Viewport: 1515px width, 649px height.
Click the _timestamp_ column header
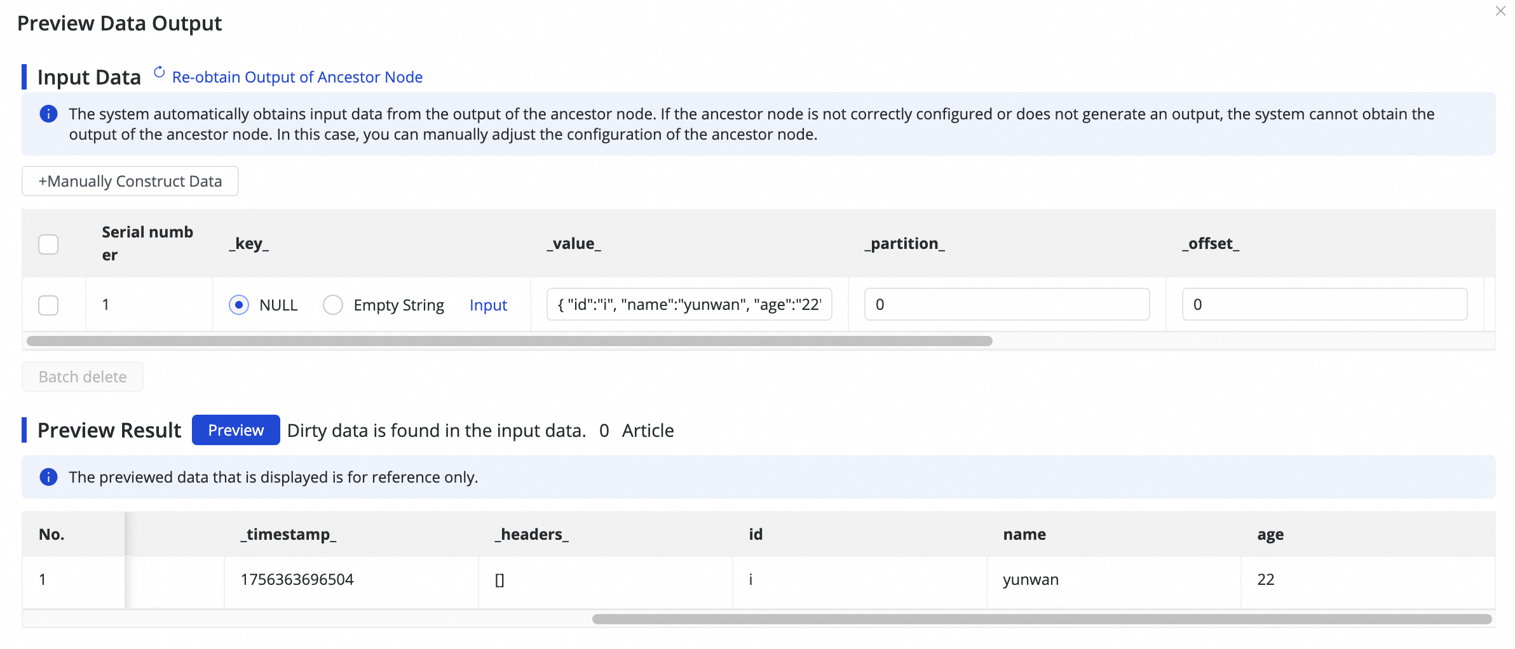click(289, 535)
